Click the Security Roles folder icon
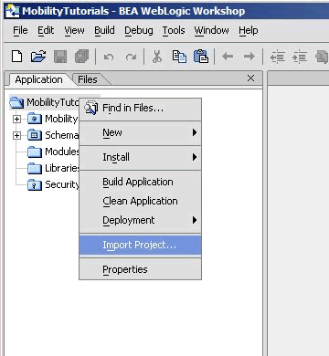The height and width of the screenshot is (356, 329). [x=35, y=184]
